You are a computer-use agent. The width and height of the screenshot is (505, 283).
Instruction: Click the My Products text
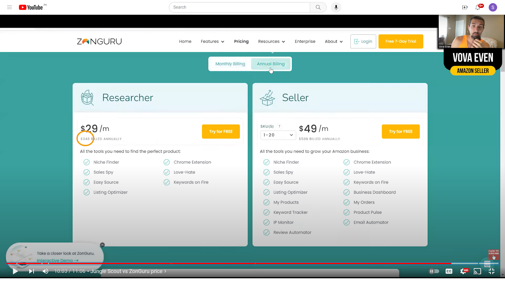pyautogui.click(x=286, y=202)
